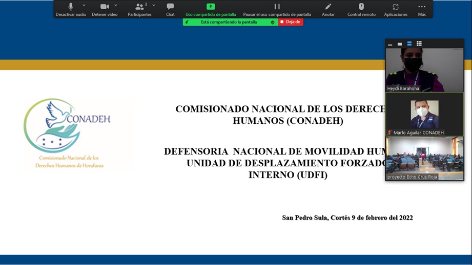Select the Anotar pencil tool
The height and width of the screenshot is (265, 472).
point(328,10)
